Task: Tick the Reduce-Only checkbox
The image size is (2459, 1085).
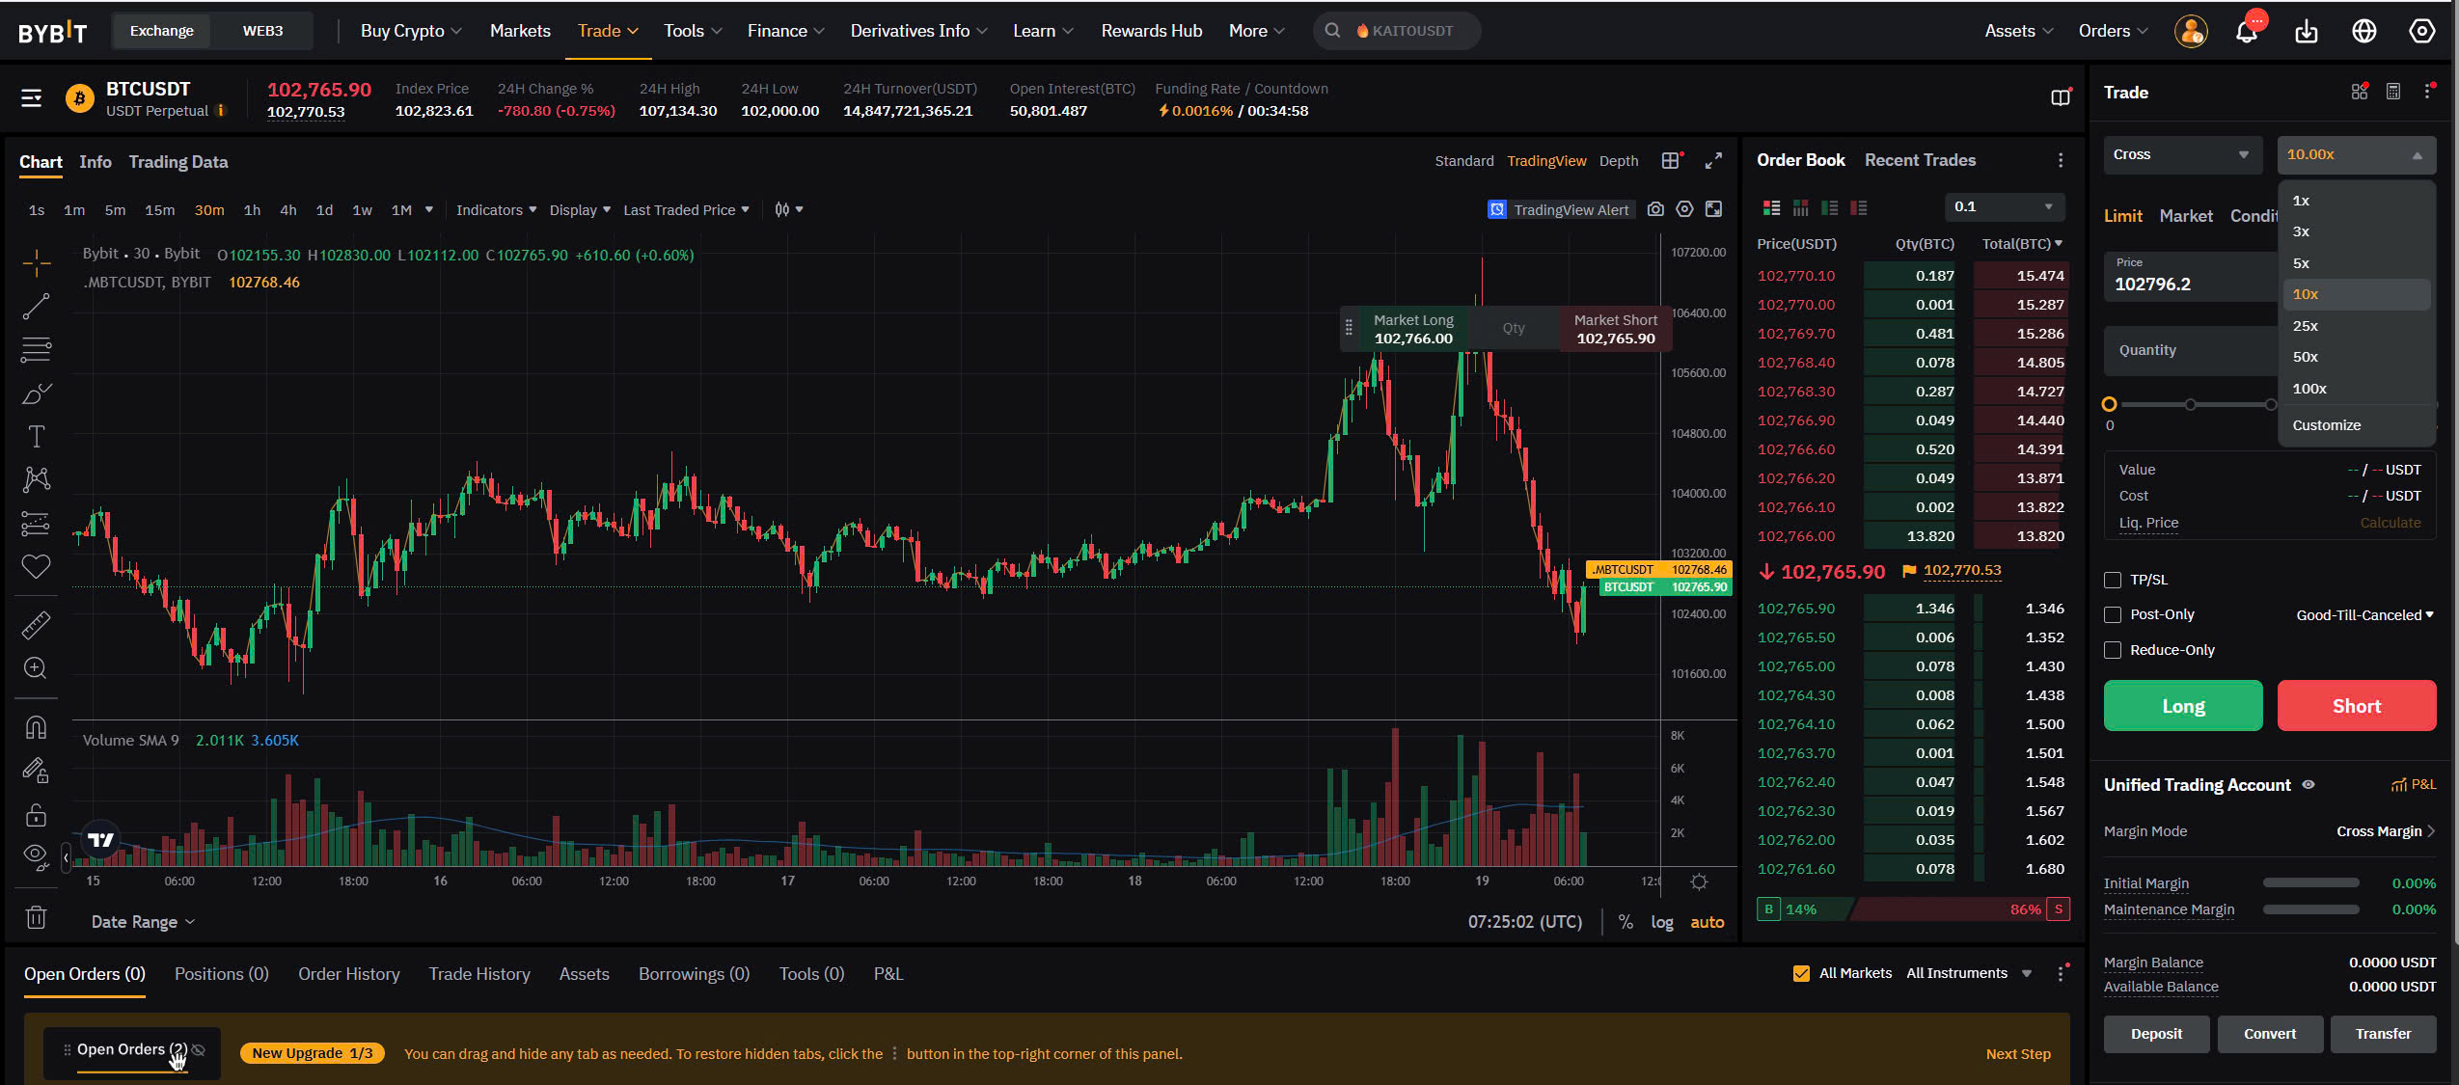Action: pyautogui.click(x=2113, y=650)
